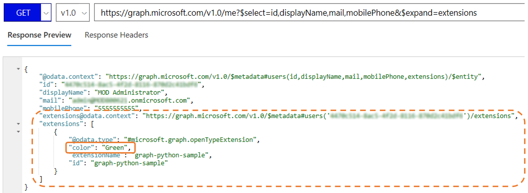Screen dimensions: 528x193
Task: Collapse the root JSON object arrow
Action: click(18, 69)
